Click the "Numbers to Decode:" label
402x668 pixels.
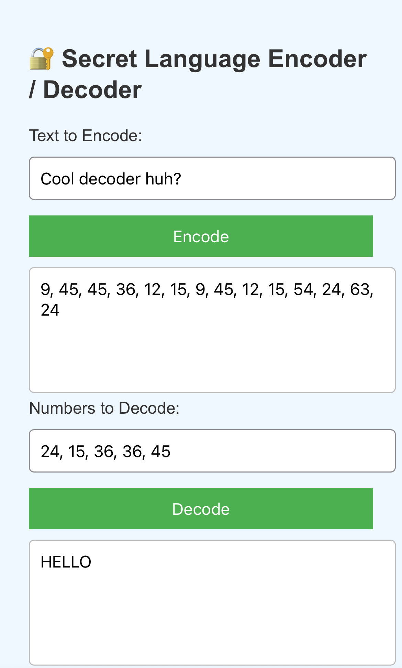(x=104, y=408)
